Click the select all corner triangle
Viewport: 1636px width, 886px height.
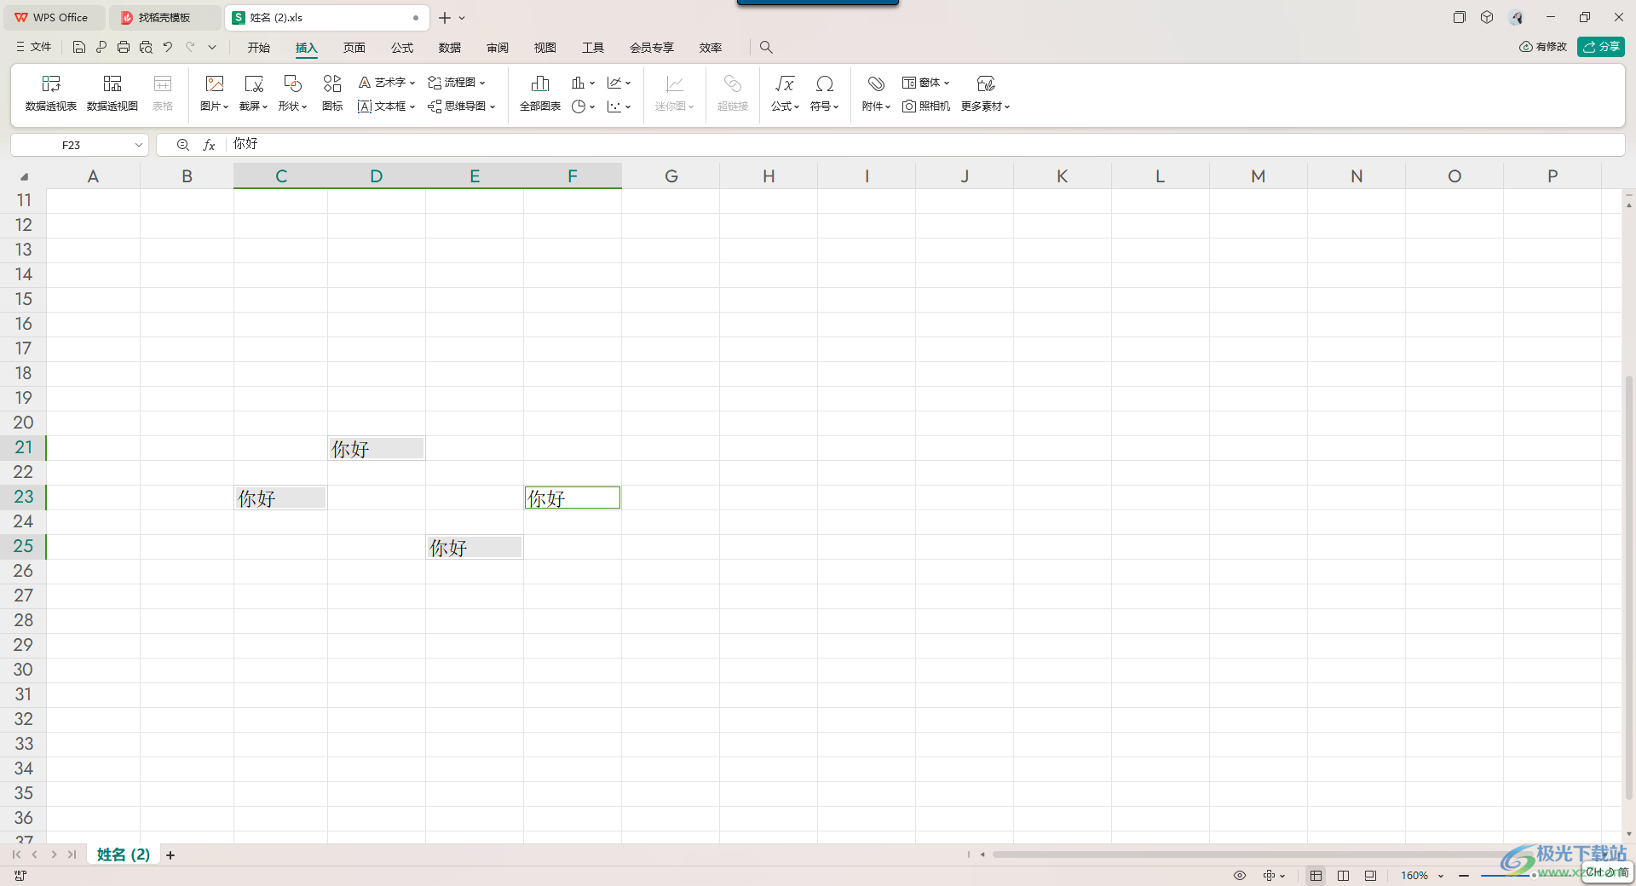[x=24, y=176]
